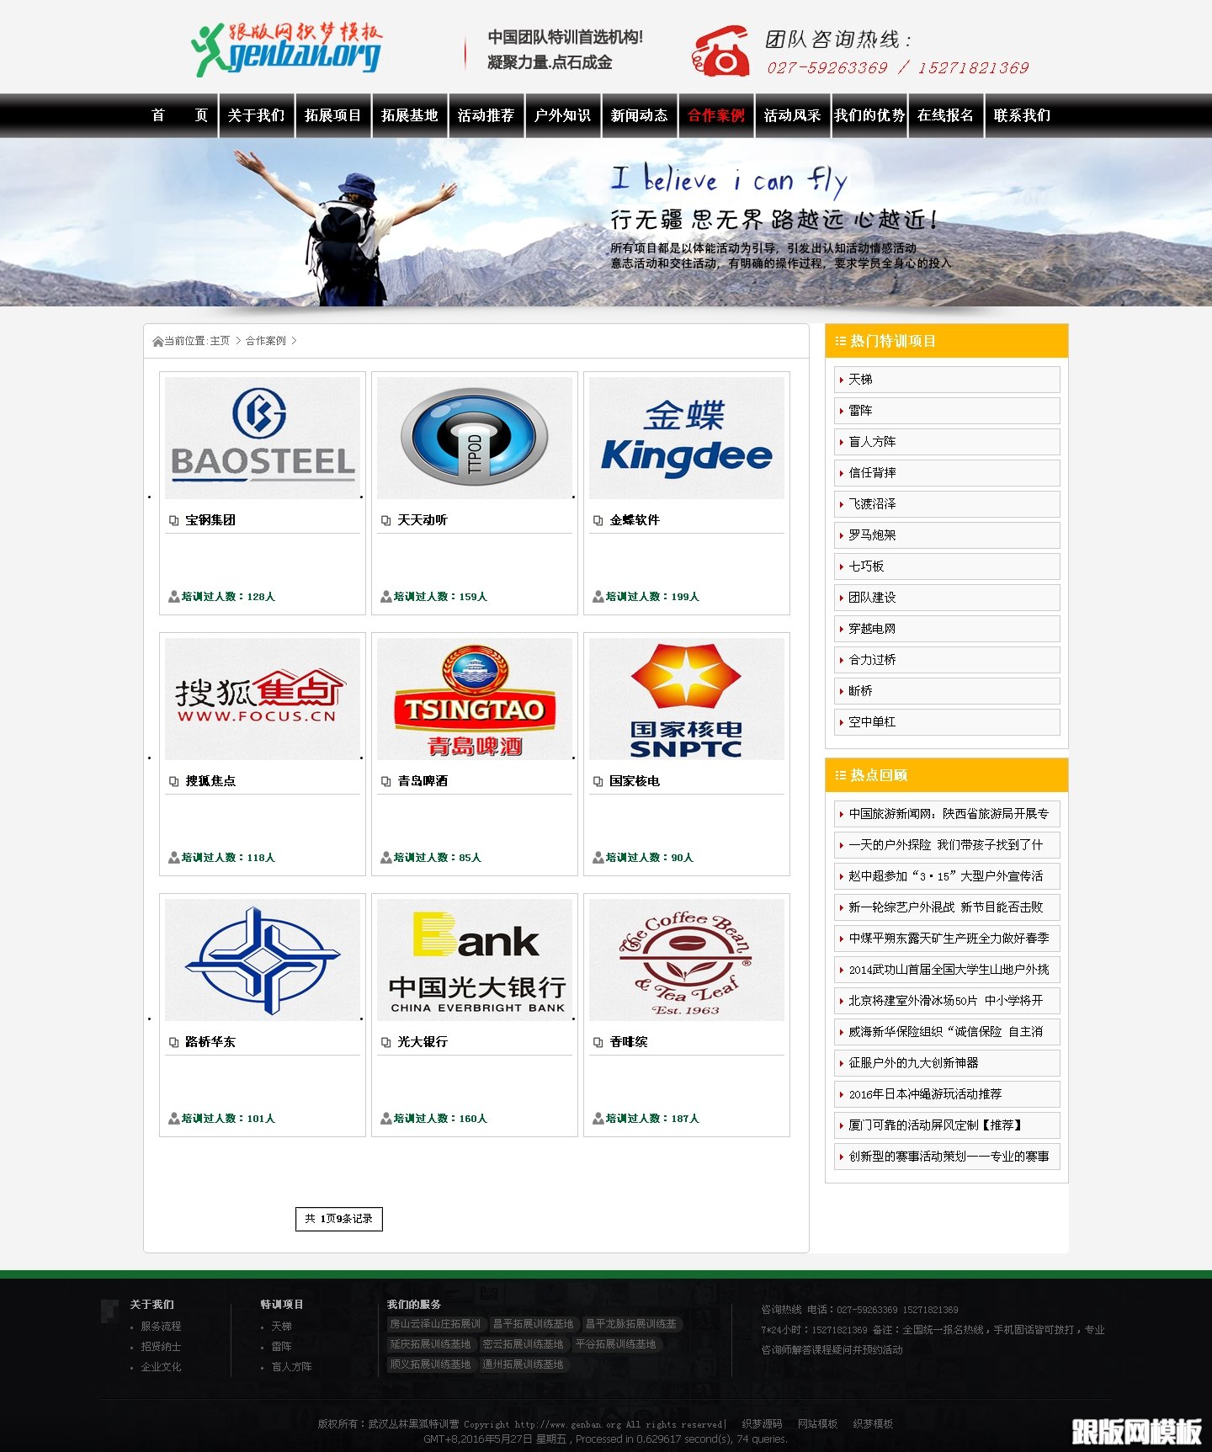The width and height of the screenshot is (1212, 1452).
Task: Open the 活动风采 navigation item
Action: tap(793, 115)
